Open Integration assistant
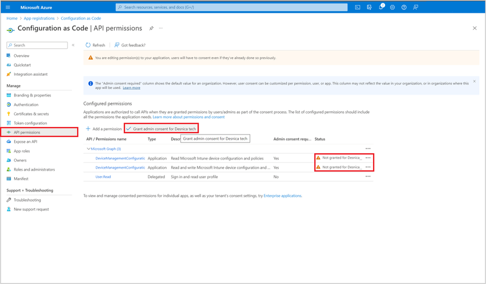 [30, 74]
